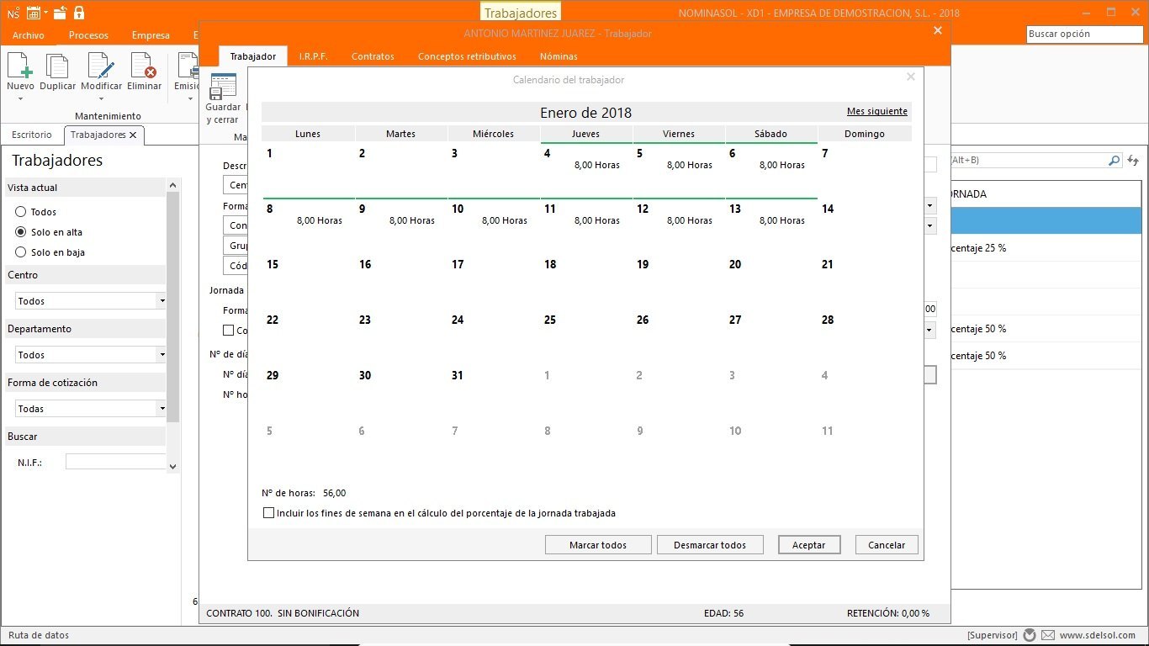This screenshot has width=1149, height=646.
Task: Toggle calendar day 13 marked 8,00 Horas
Action: click(x=770, y=225)
